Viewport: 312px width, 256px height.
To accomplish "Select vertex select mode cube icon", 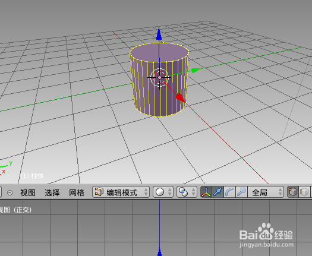I will coord(293,192).
